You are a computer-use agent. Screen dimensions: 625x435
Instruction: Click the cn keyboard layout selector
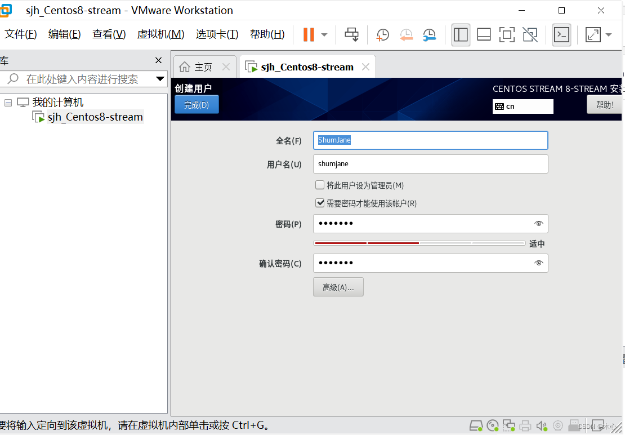523,106
